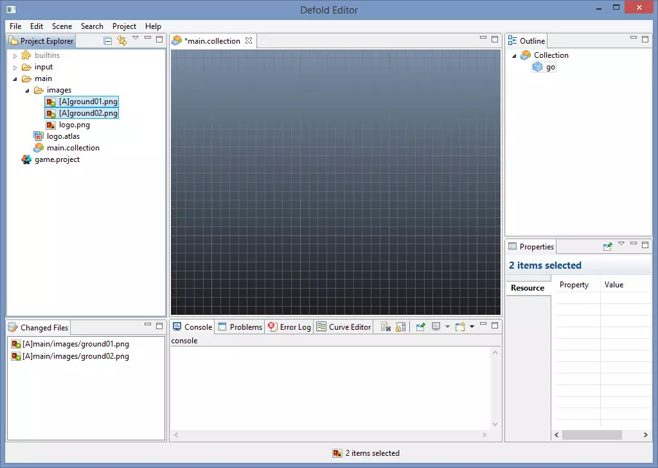Viewport: 658px width, 468px height.
Task: Click the Property column header
Action: tap(574, 285)
